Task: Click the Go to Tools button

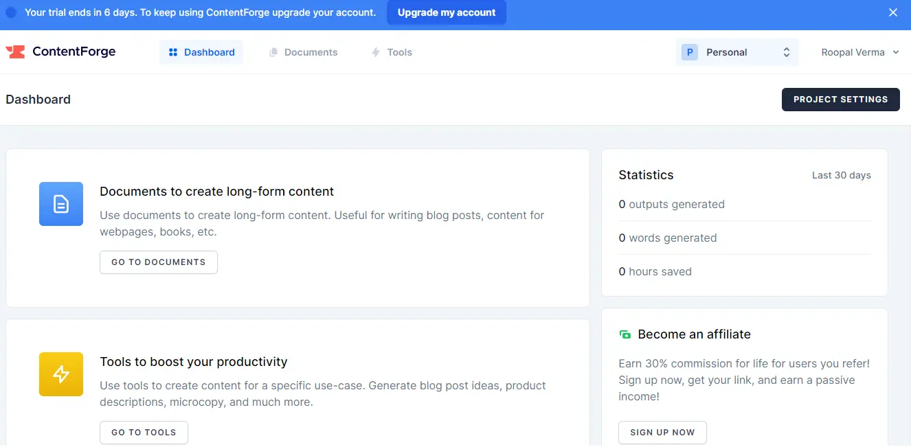Action: point(144,433)
